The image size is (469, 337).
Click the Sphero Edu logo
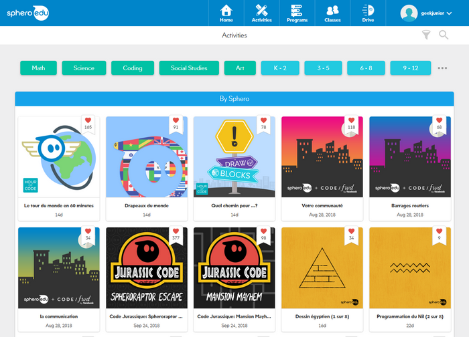(27, 13)
